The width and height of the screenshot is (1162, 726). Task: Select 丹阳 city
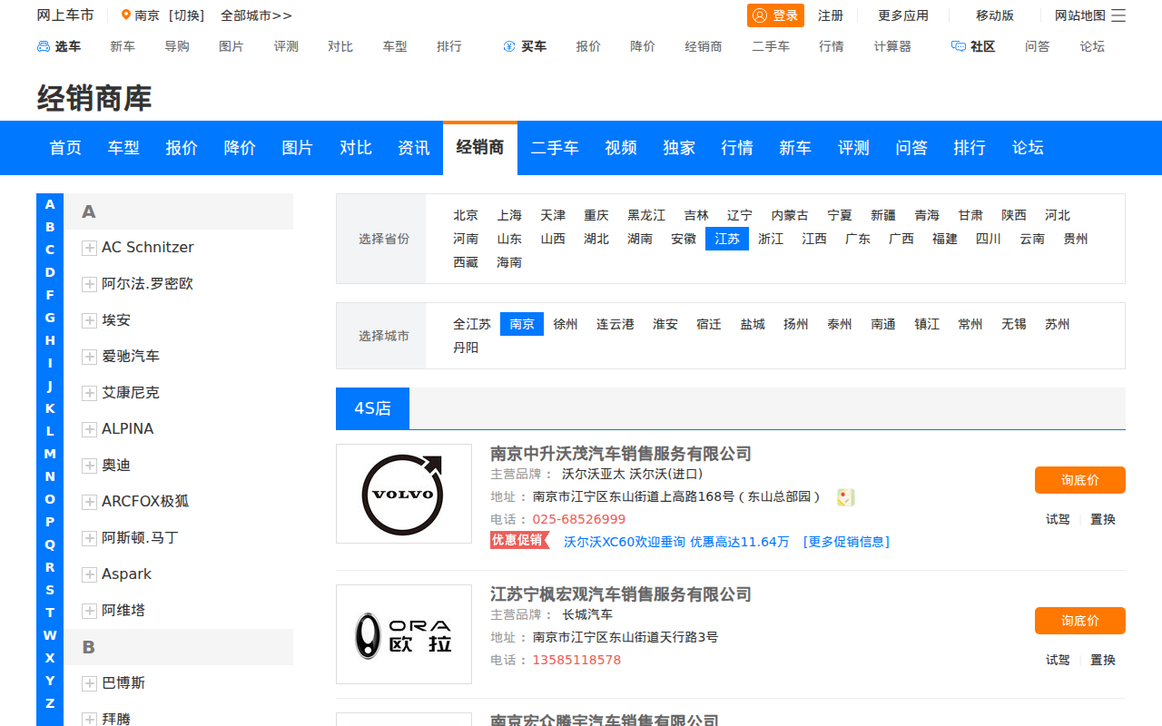pyautogui.click(x=466, y=348)
